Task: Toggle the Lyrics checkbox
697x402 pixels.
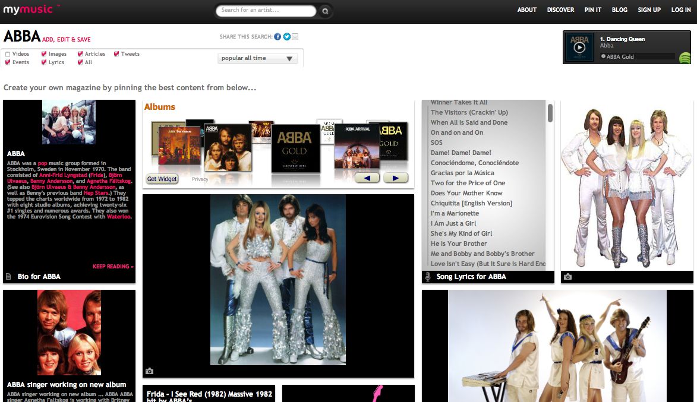Action: point(43,62)
